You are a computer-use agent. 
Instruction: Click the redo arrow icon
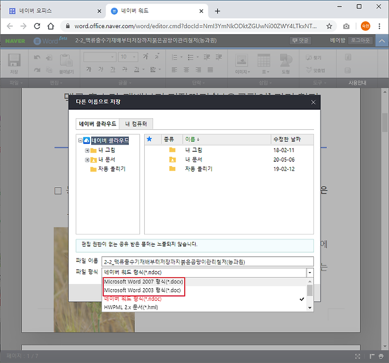(x=37, y=70)
